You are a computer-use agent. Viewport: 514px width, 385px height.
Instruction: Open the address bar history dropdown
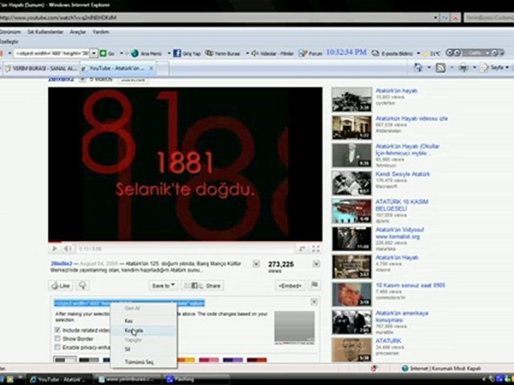(x=435, y=18)
